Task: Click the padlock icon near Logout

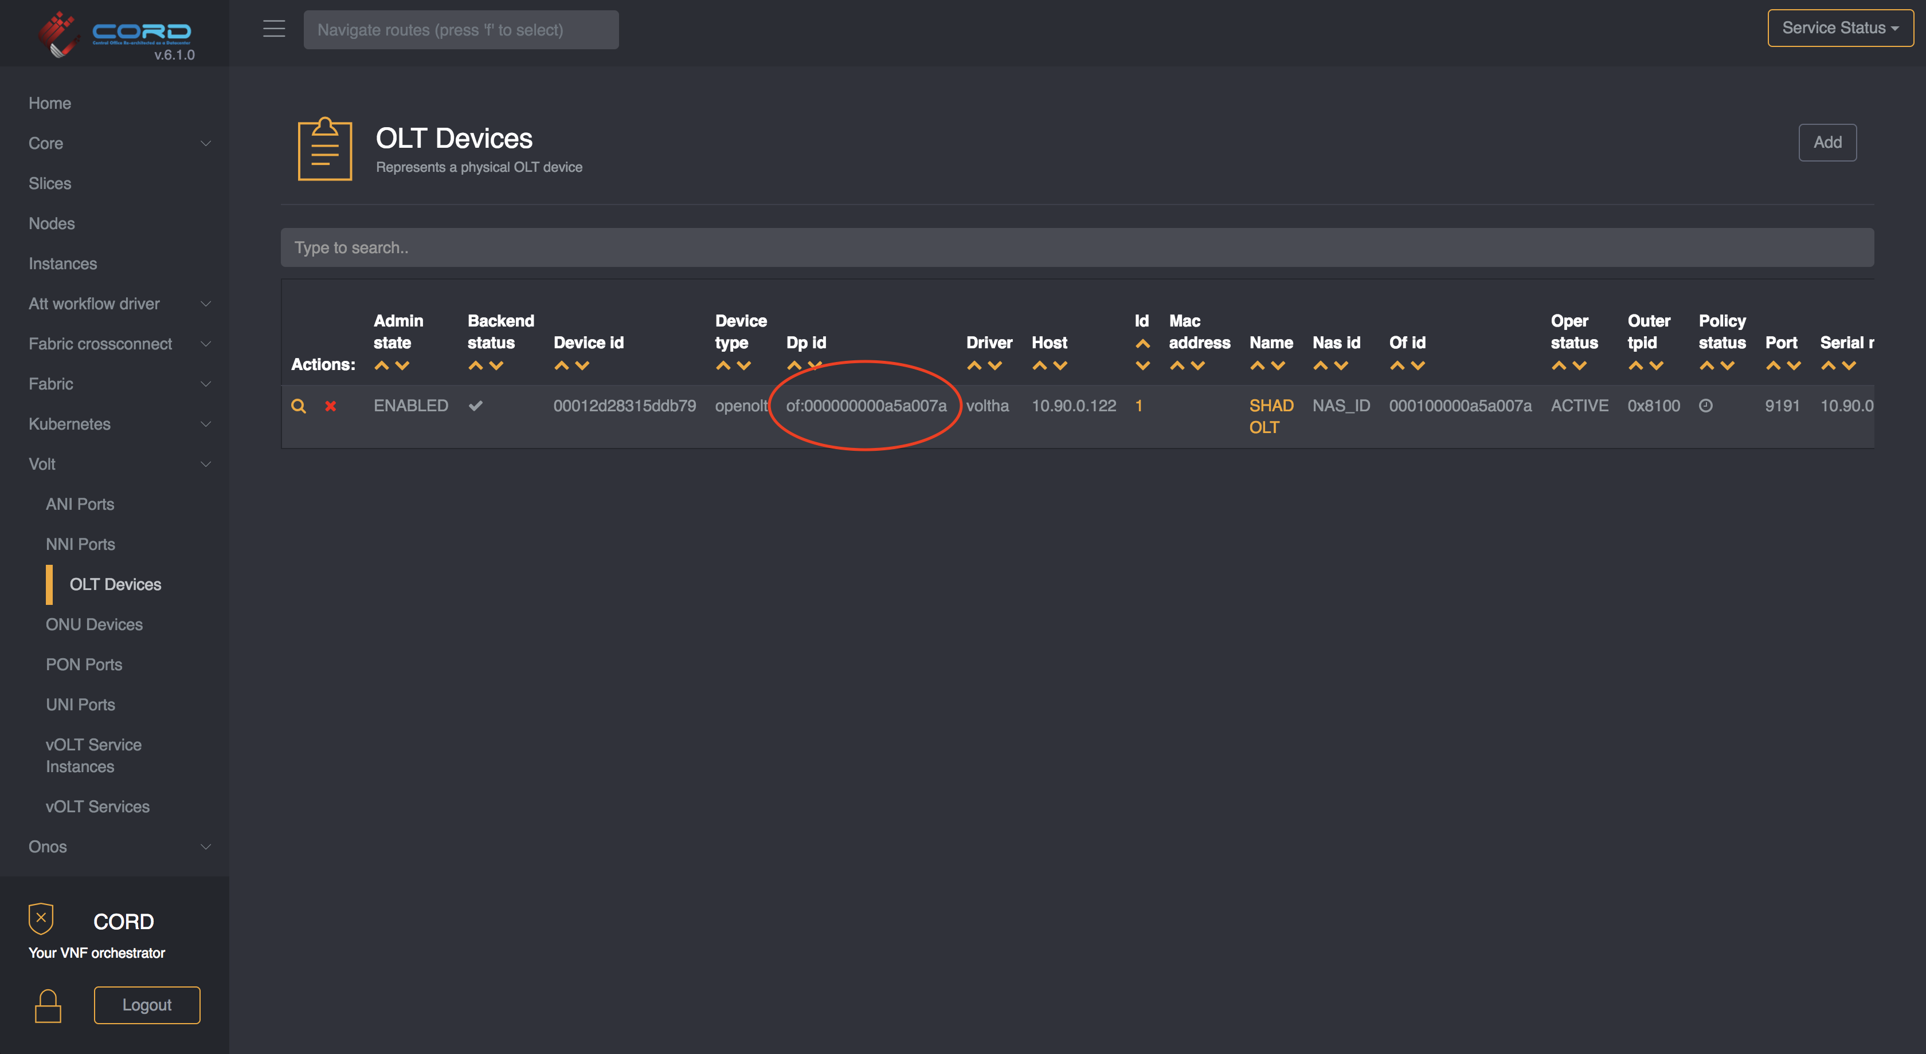Action: [x=48, y=1005]
